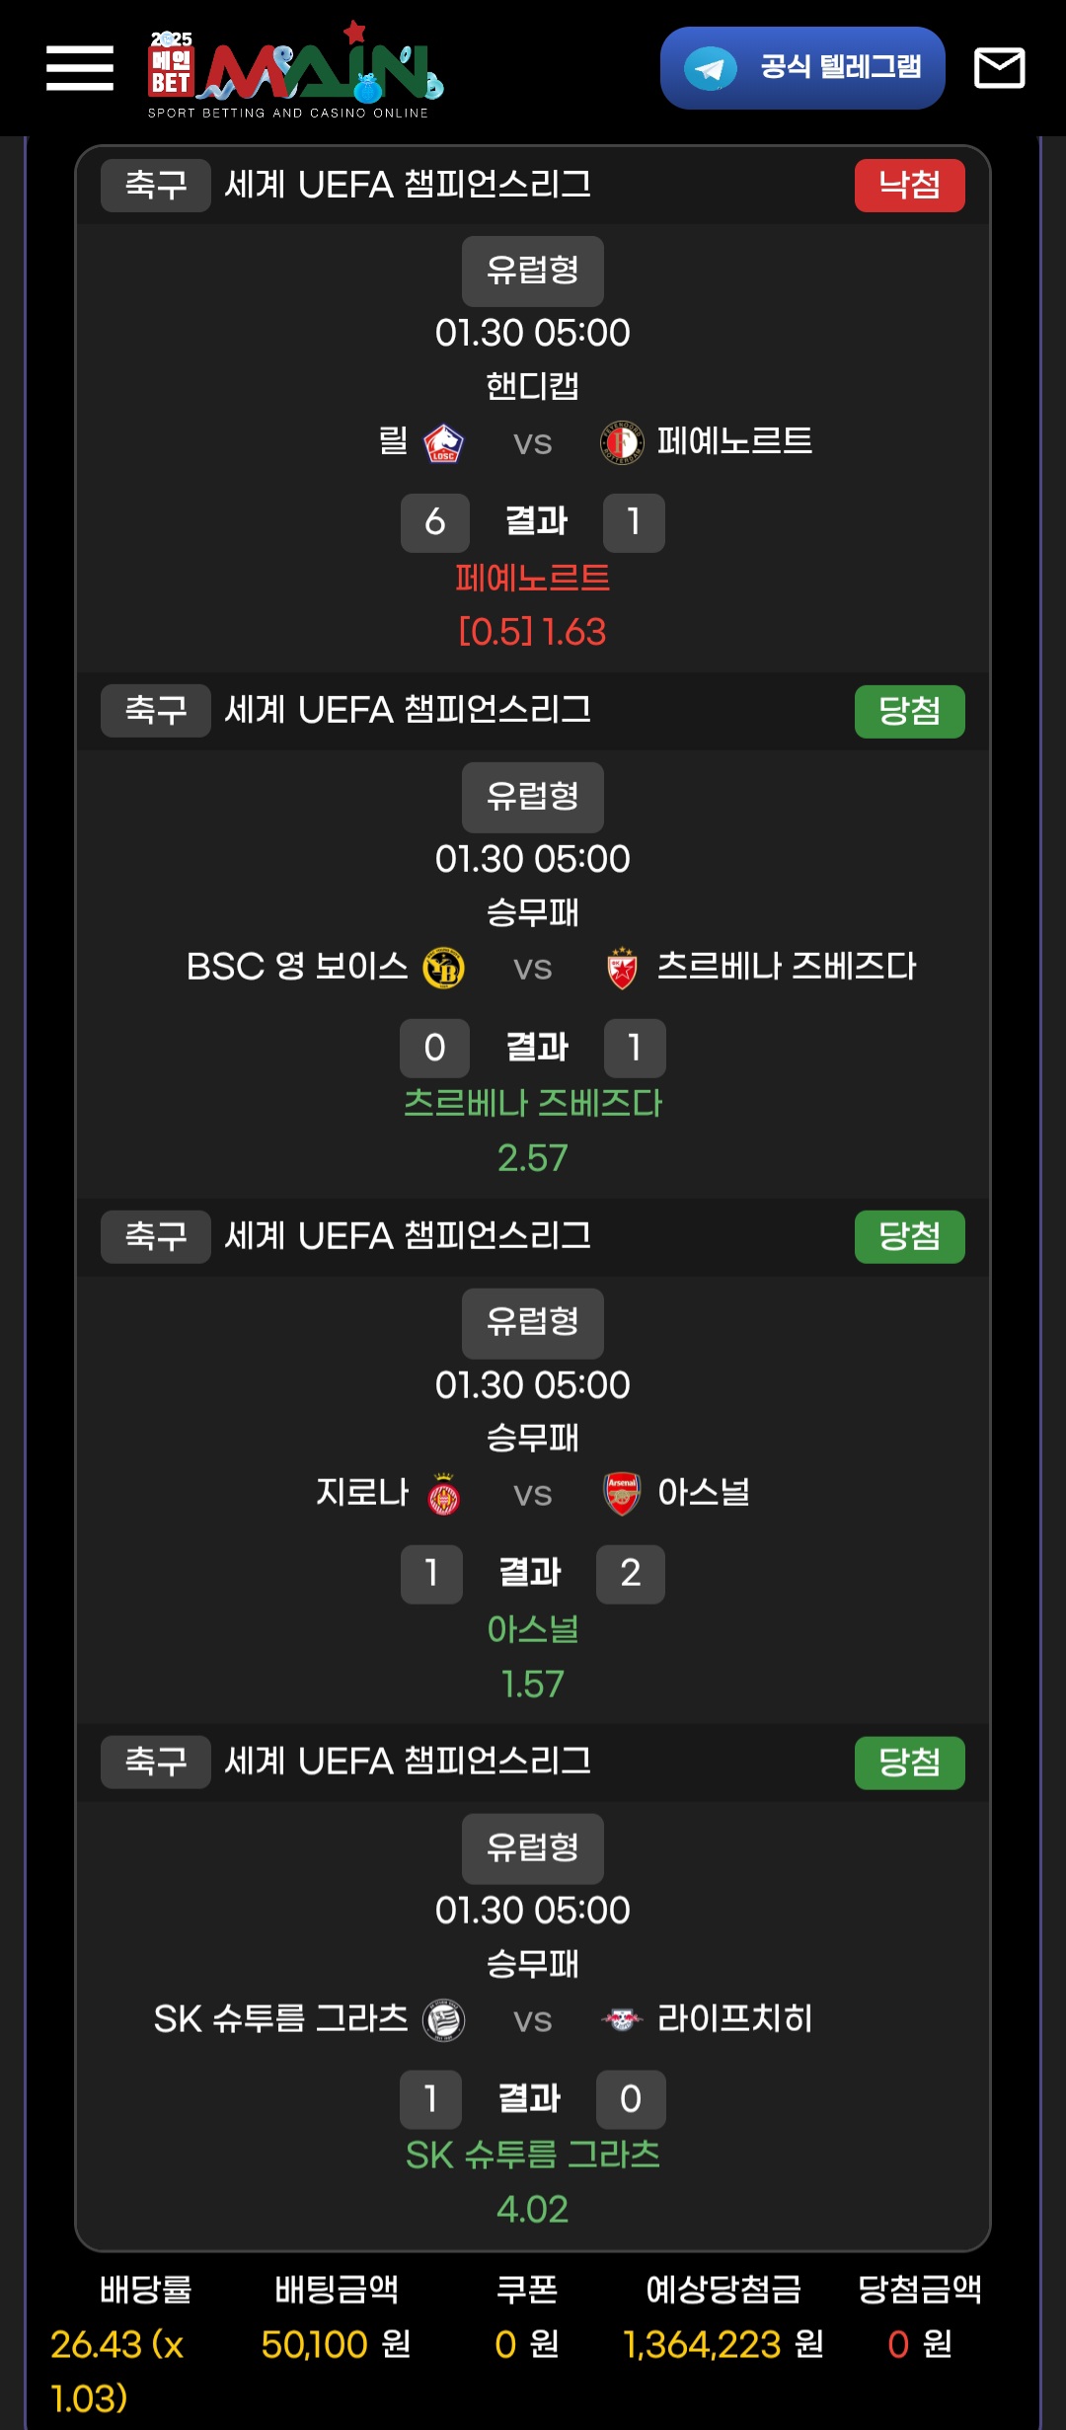Click the 아스널 1.57 winning pick

click(x=533, y=1656)
